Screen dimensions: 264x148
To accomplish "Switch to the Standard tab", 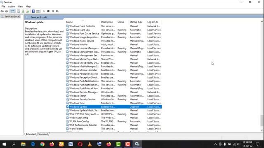I will click(x=43, y=134).
